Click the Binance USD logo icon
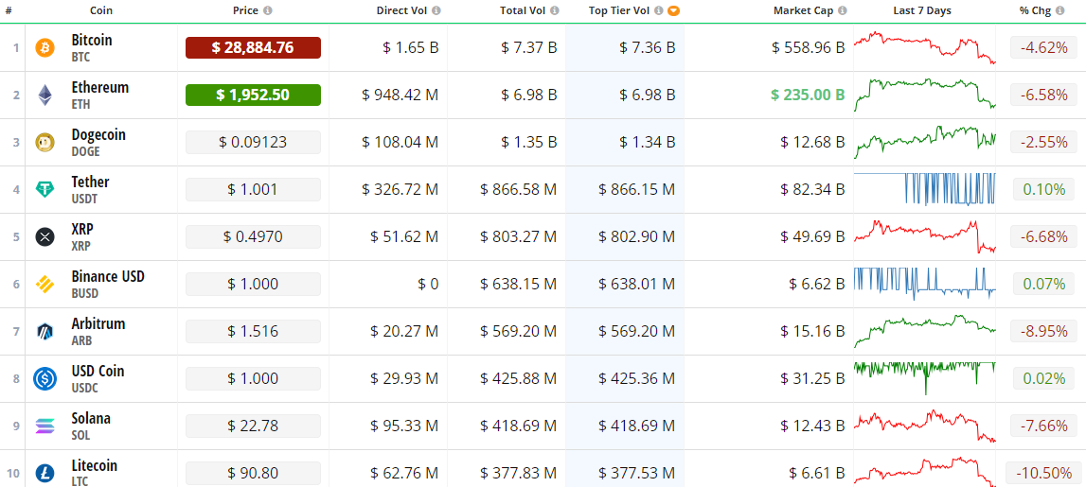 coord(45,284)
